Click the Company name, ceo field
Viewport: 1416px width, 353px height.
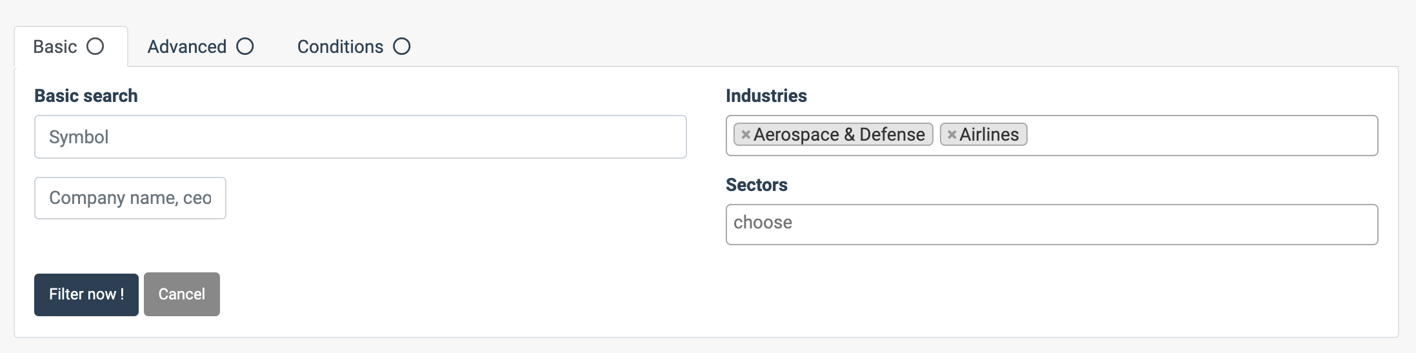[x=130, y=198]
